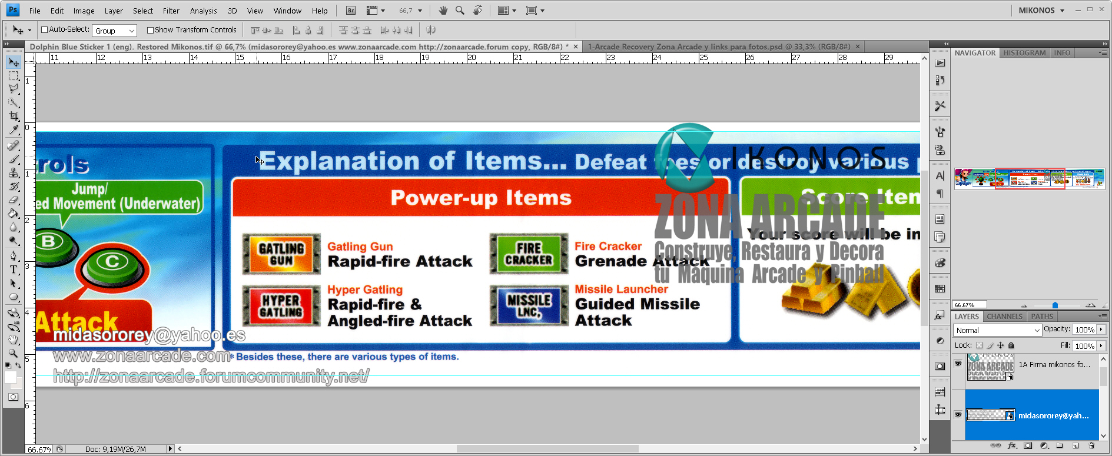
Task: Click the Rotate View tool in top bar
Action: [477, 10]
